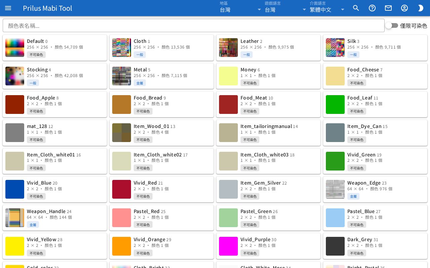Select the Food_Cheese color swatch

tap(335, 76)
